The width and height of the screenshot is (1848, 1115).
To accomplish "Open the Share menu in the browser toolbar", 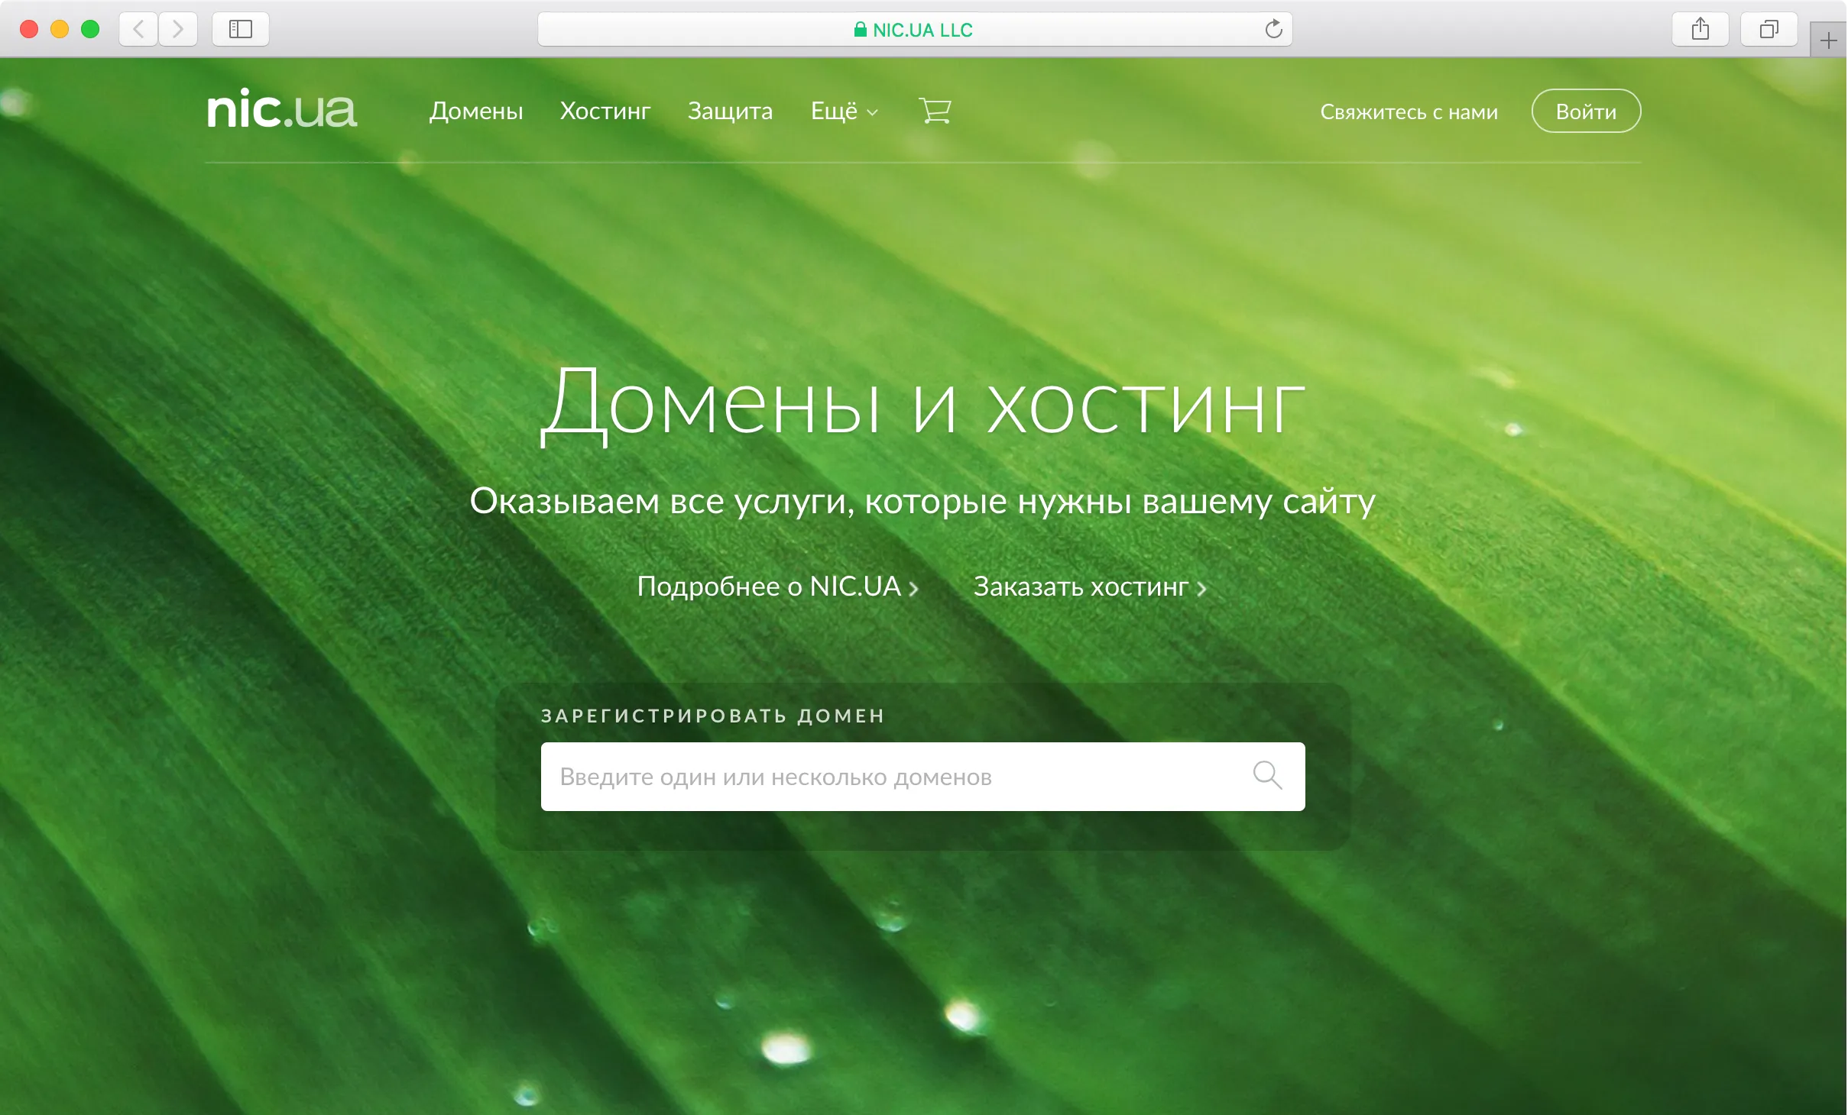I will [x=1701, y=29].
